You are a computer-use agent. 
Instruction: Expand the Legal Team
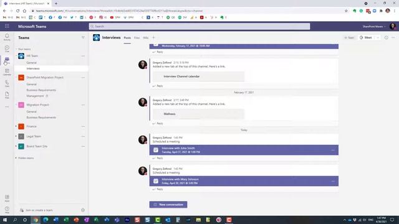tap(16, 136)
